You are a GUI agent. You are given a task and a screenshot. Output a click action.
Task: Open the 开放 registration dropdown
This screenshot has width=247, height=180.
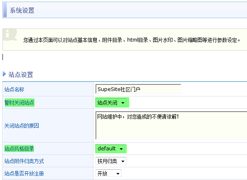click(109, 173)
